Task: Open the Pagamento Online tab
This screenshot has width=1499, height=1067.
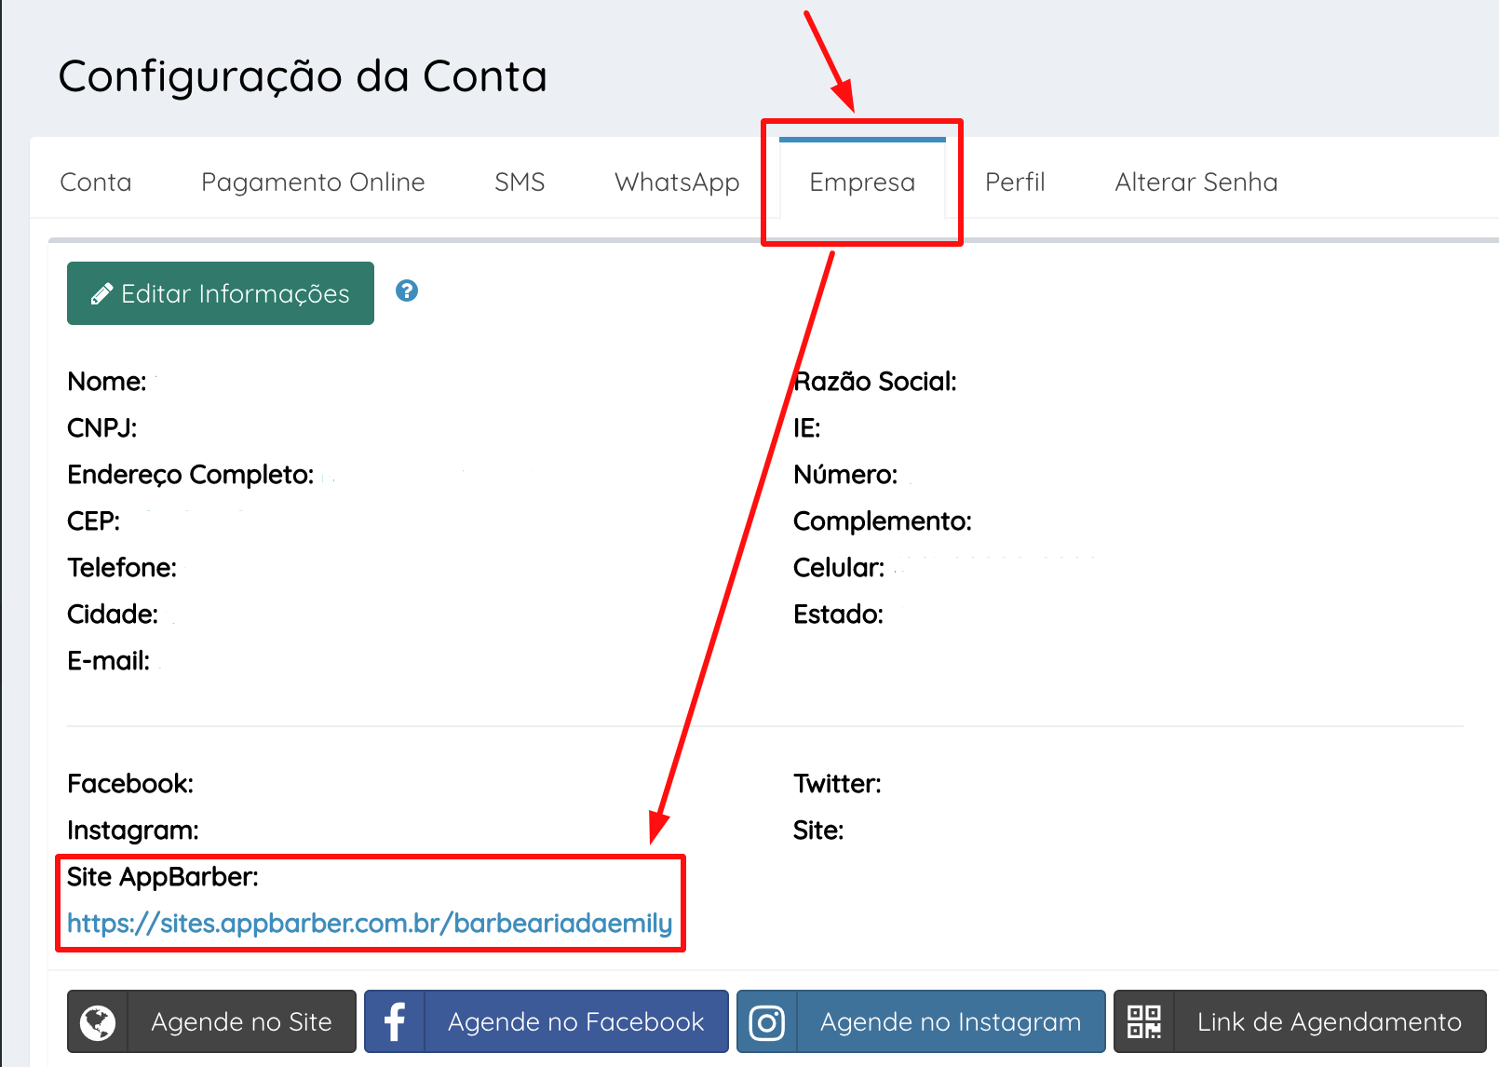Action: (313, 182)
